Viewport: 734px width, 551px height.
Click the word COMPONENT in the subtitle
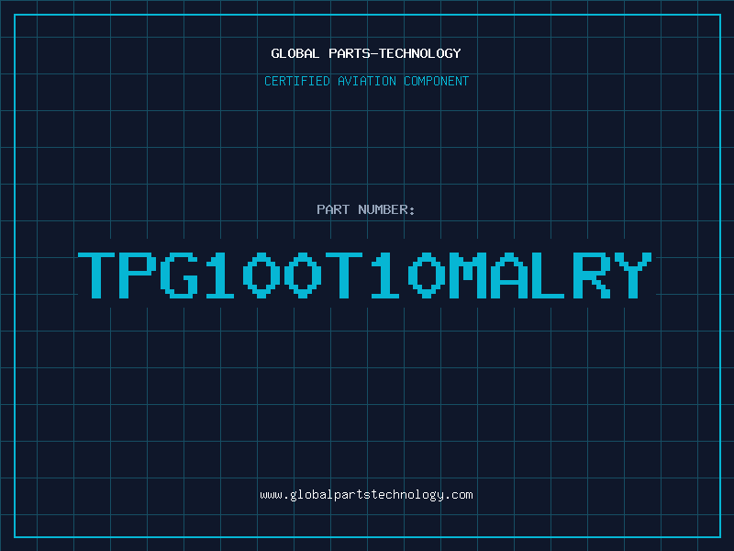437,81
